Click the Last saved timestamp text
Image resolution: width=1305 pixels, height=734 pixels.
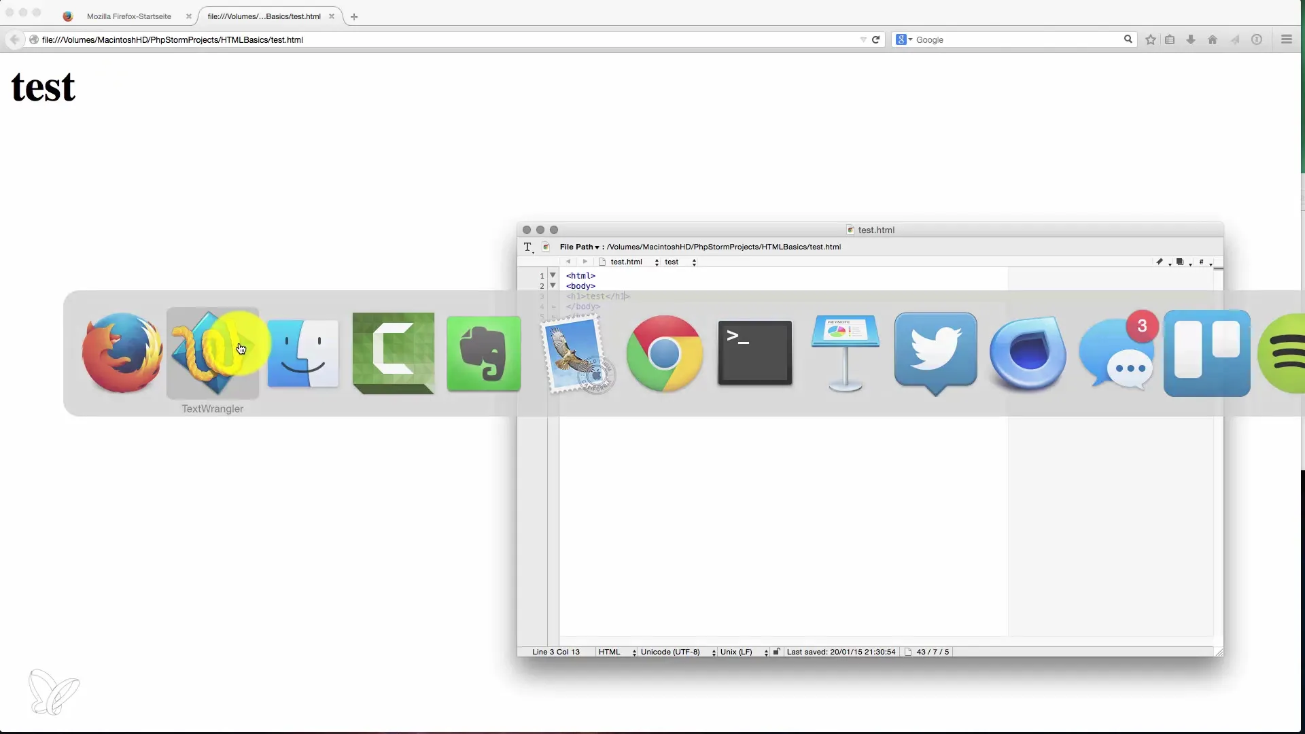tap(841, 652)
